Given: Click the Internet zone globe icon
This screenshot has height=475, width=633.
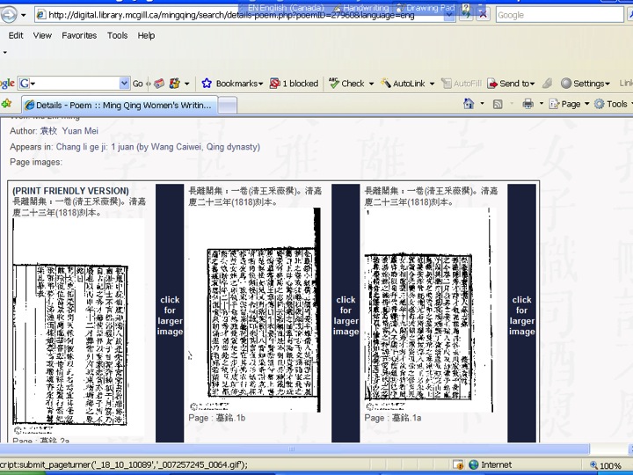Looking at the screenshot, I should (474, 465).
